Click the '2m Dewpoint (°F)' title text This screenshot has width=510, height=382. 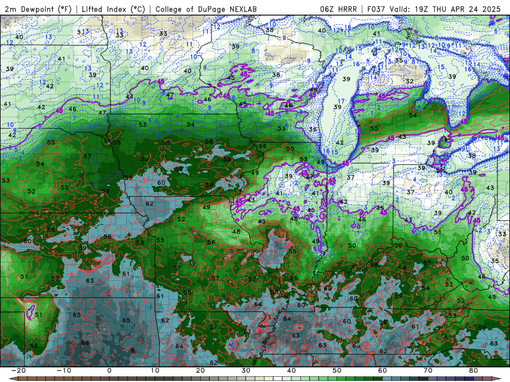[38, 9]
